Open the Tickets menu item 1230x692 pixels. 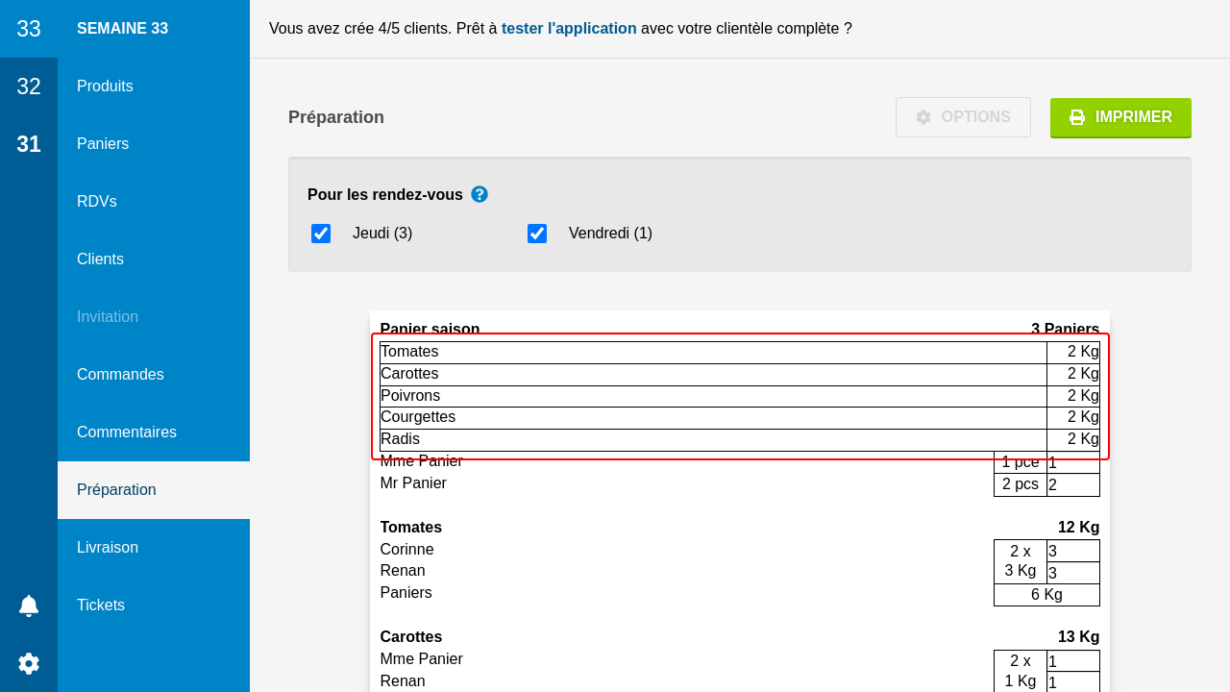click(x=101, y=605)
